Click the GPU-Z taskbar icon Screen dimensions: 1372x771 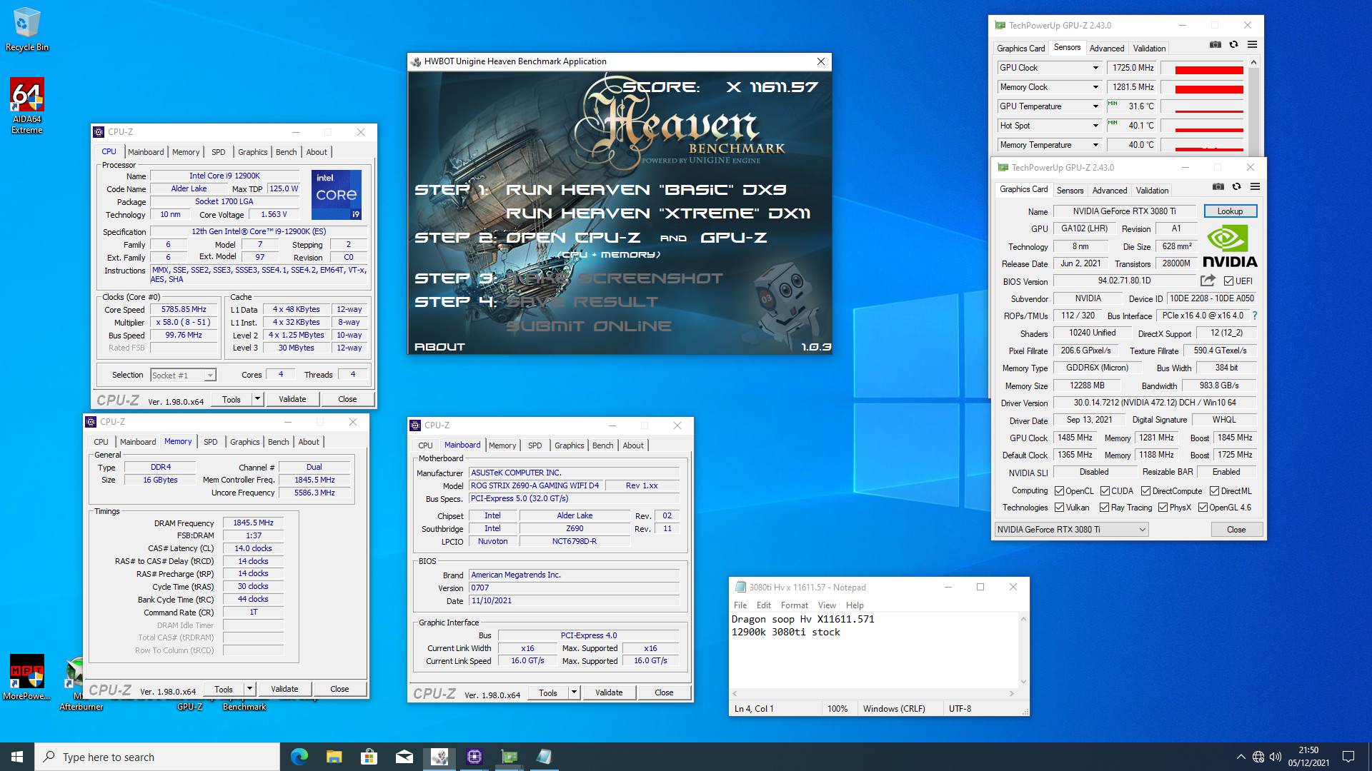point(509,757)
